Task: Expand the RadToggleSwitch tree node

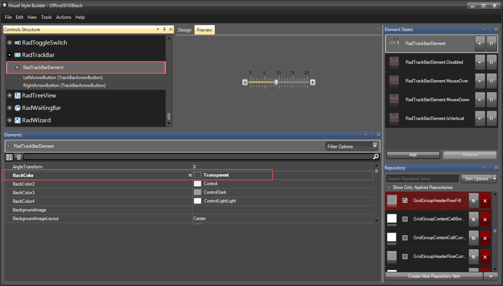Action: [10, 43]
